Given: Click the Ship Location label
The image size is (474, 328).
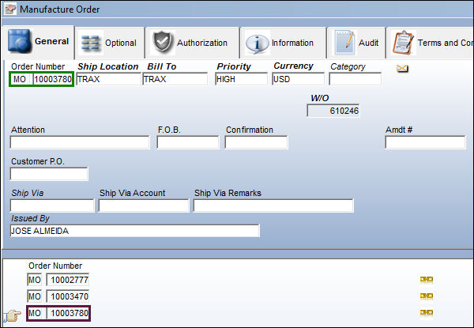Looking at the screenshot, I should click(x=108, y=66).
